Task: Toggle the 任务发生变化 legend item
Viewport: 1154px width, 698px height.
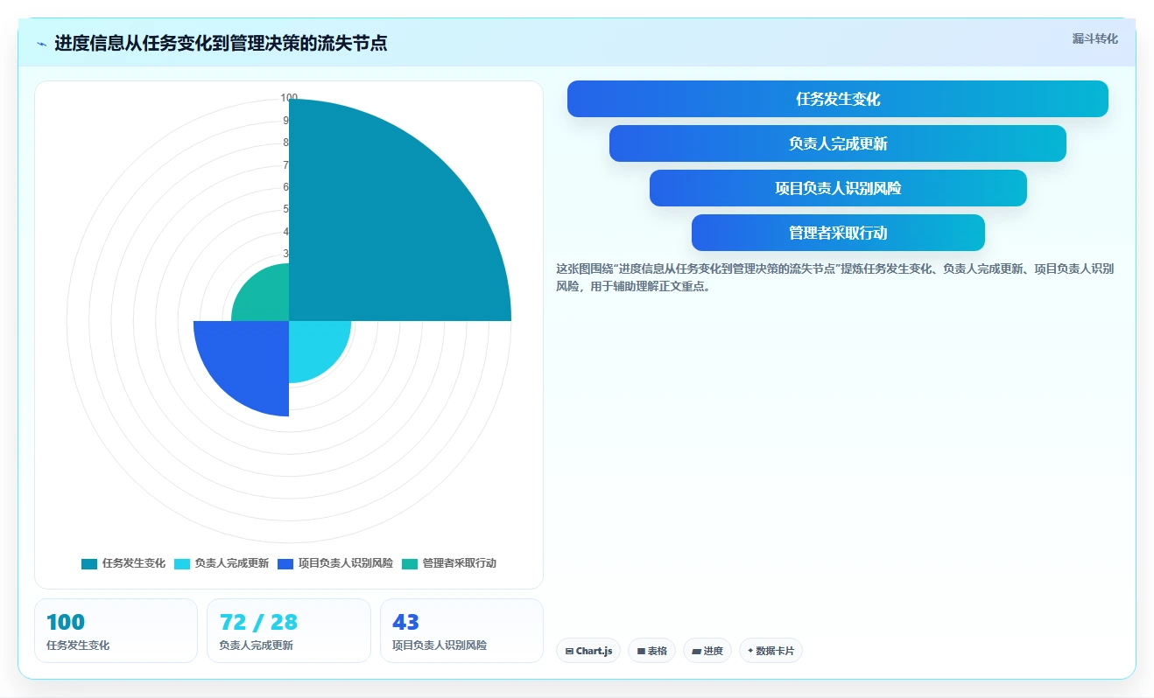Action: click(123, 563)
